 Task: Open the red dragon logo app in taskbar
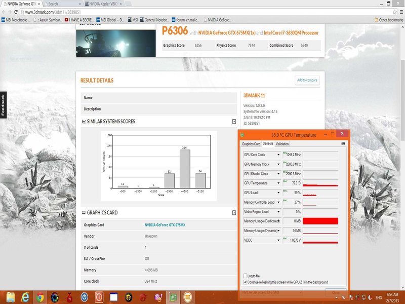143,297
